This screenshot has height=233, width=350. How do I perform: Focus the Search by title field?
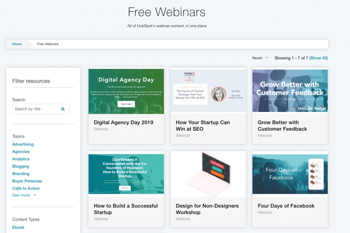[x=41, y=109]
